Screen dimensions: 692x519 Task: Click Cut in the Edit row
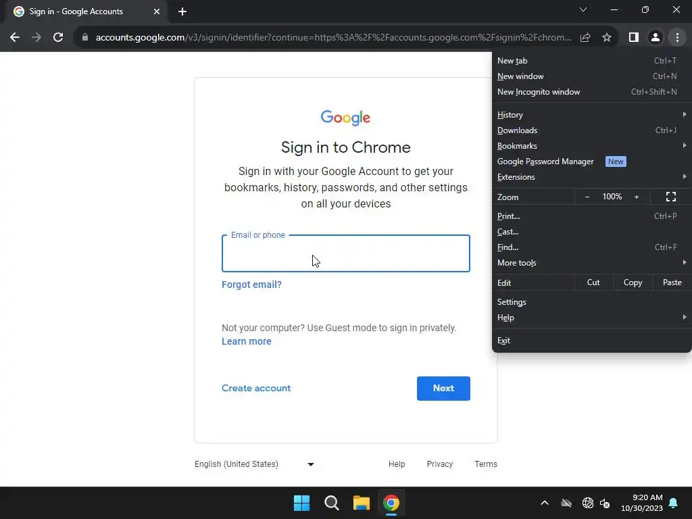pos(593,282)
